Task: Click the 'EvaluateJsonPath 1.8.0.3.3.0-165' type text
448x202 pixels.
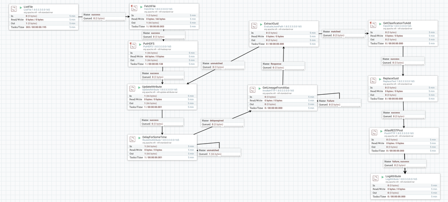Action: 283,26
